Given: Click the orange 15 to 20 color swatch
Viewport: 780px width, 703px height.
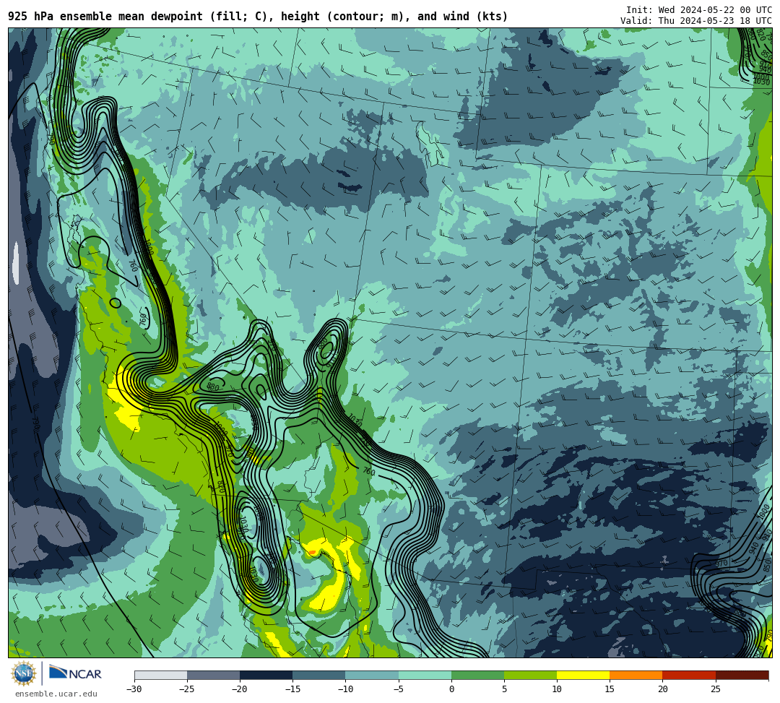Looking at the screenshot, I should [x=636, y=675].
